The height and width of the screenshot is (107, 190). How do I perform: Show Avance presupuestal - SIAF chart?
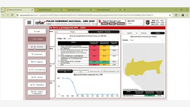(112, 71)
